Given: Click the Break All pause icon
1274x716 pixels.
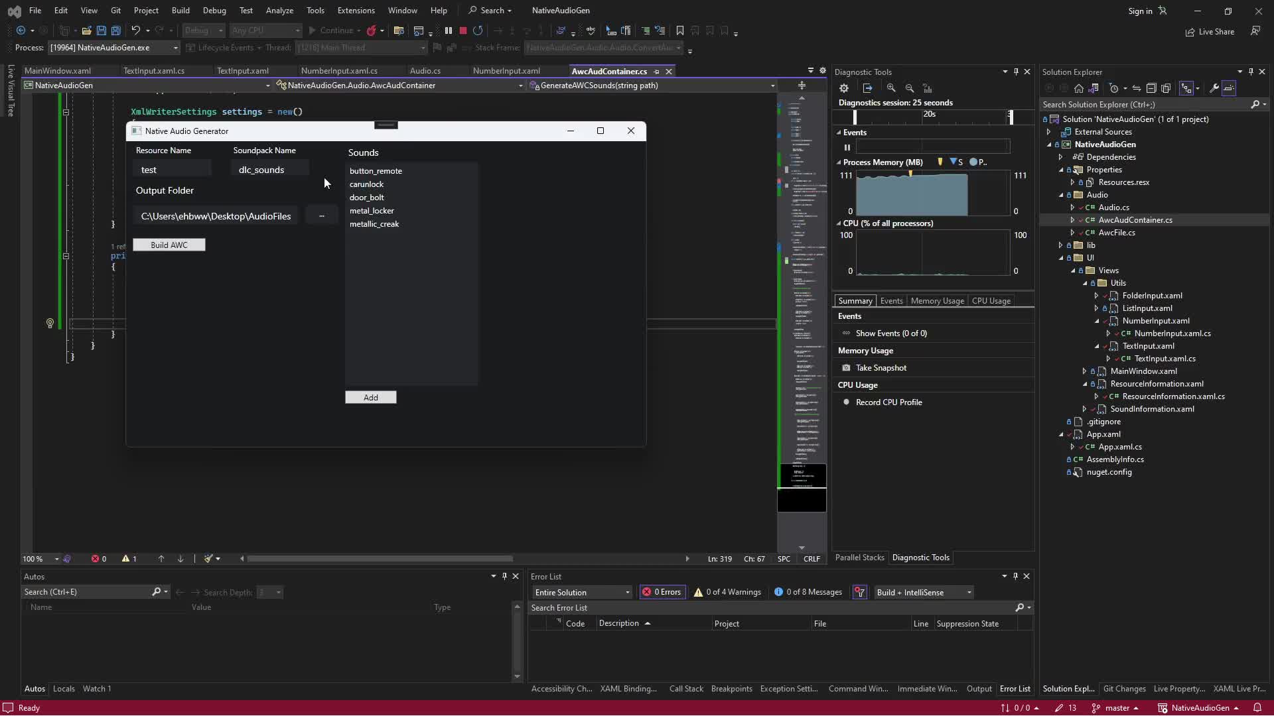Looking at the screenshot, I should pos(449,30).
